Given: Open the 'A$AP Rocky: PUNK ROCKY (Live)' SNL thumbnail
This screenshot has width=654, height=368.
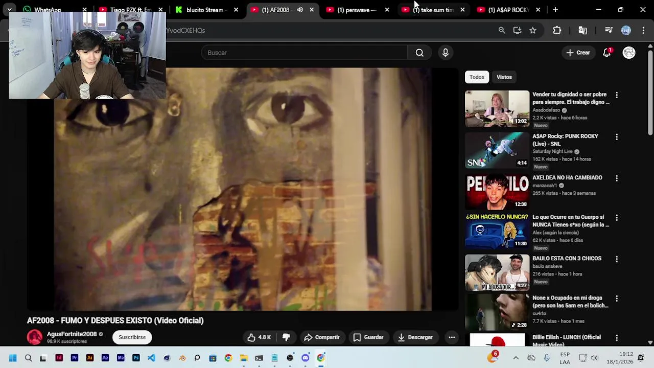Looking at the screenshot, I should tap(497, 150).
